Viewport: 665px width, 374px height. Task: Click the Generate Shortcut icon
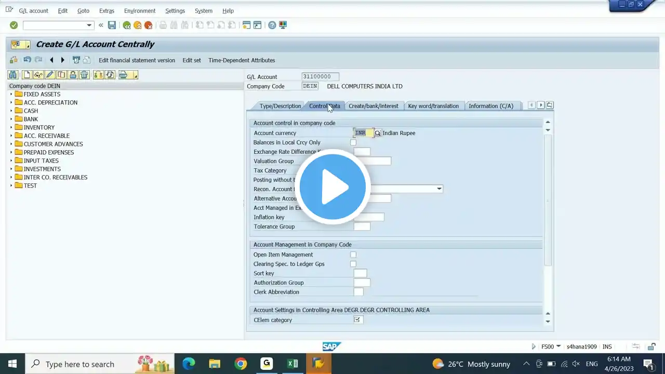point(257,25)
